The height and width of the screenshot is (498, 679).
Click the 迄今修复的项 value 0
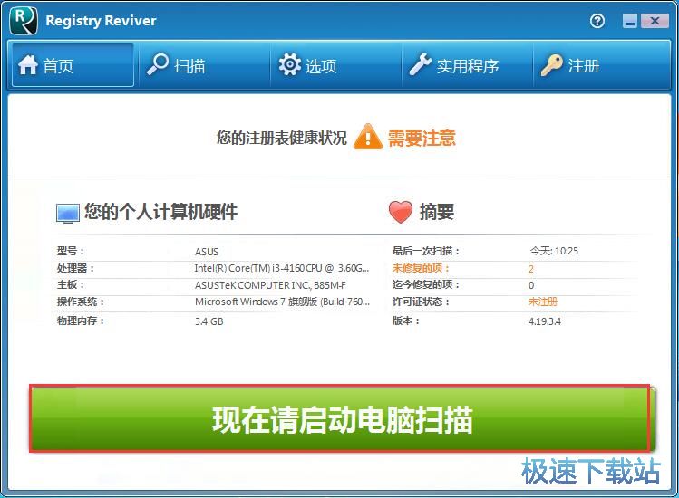coord(531,285)
